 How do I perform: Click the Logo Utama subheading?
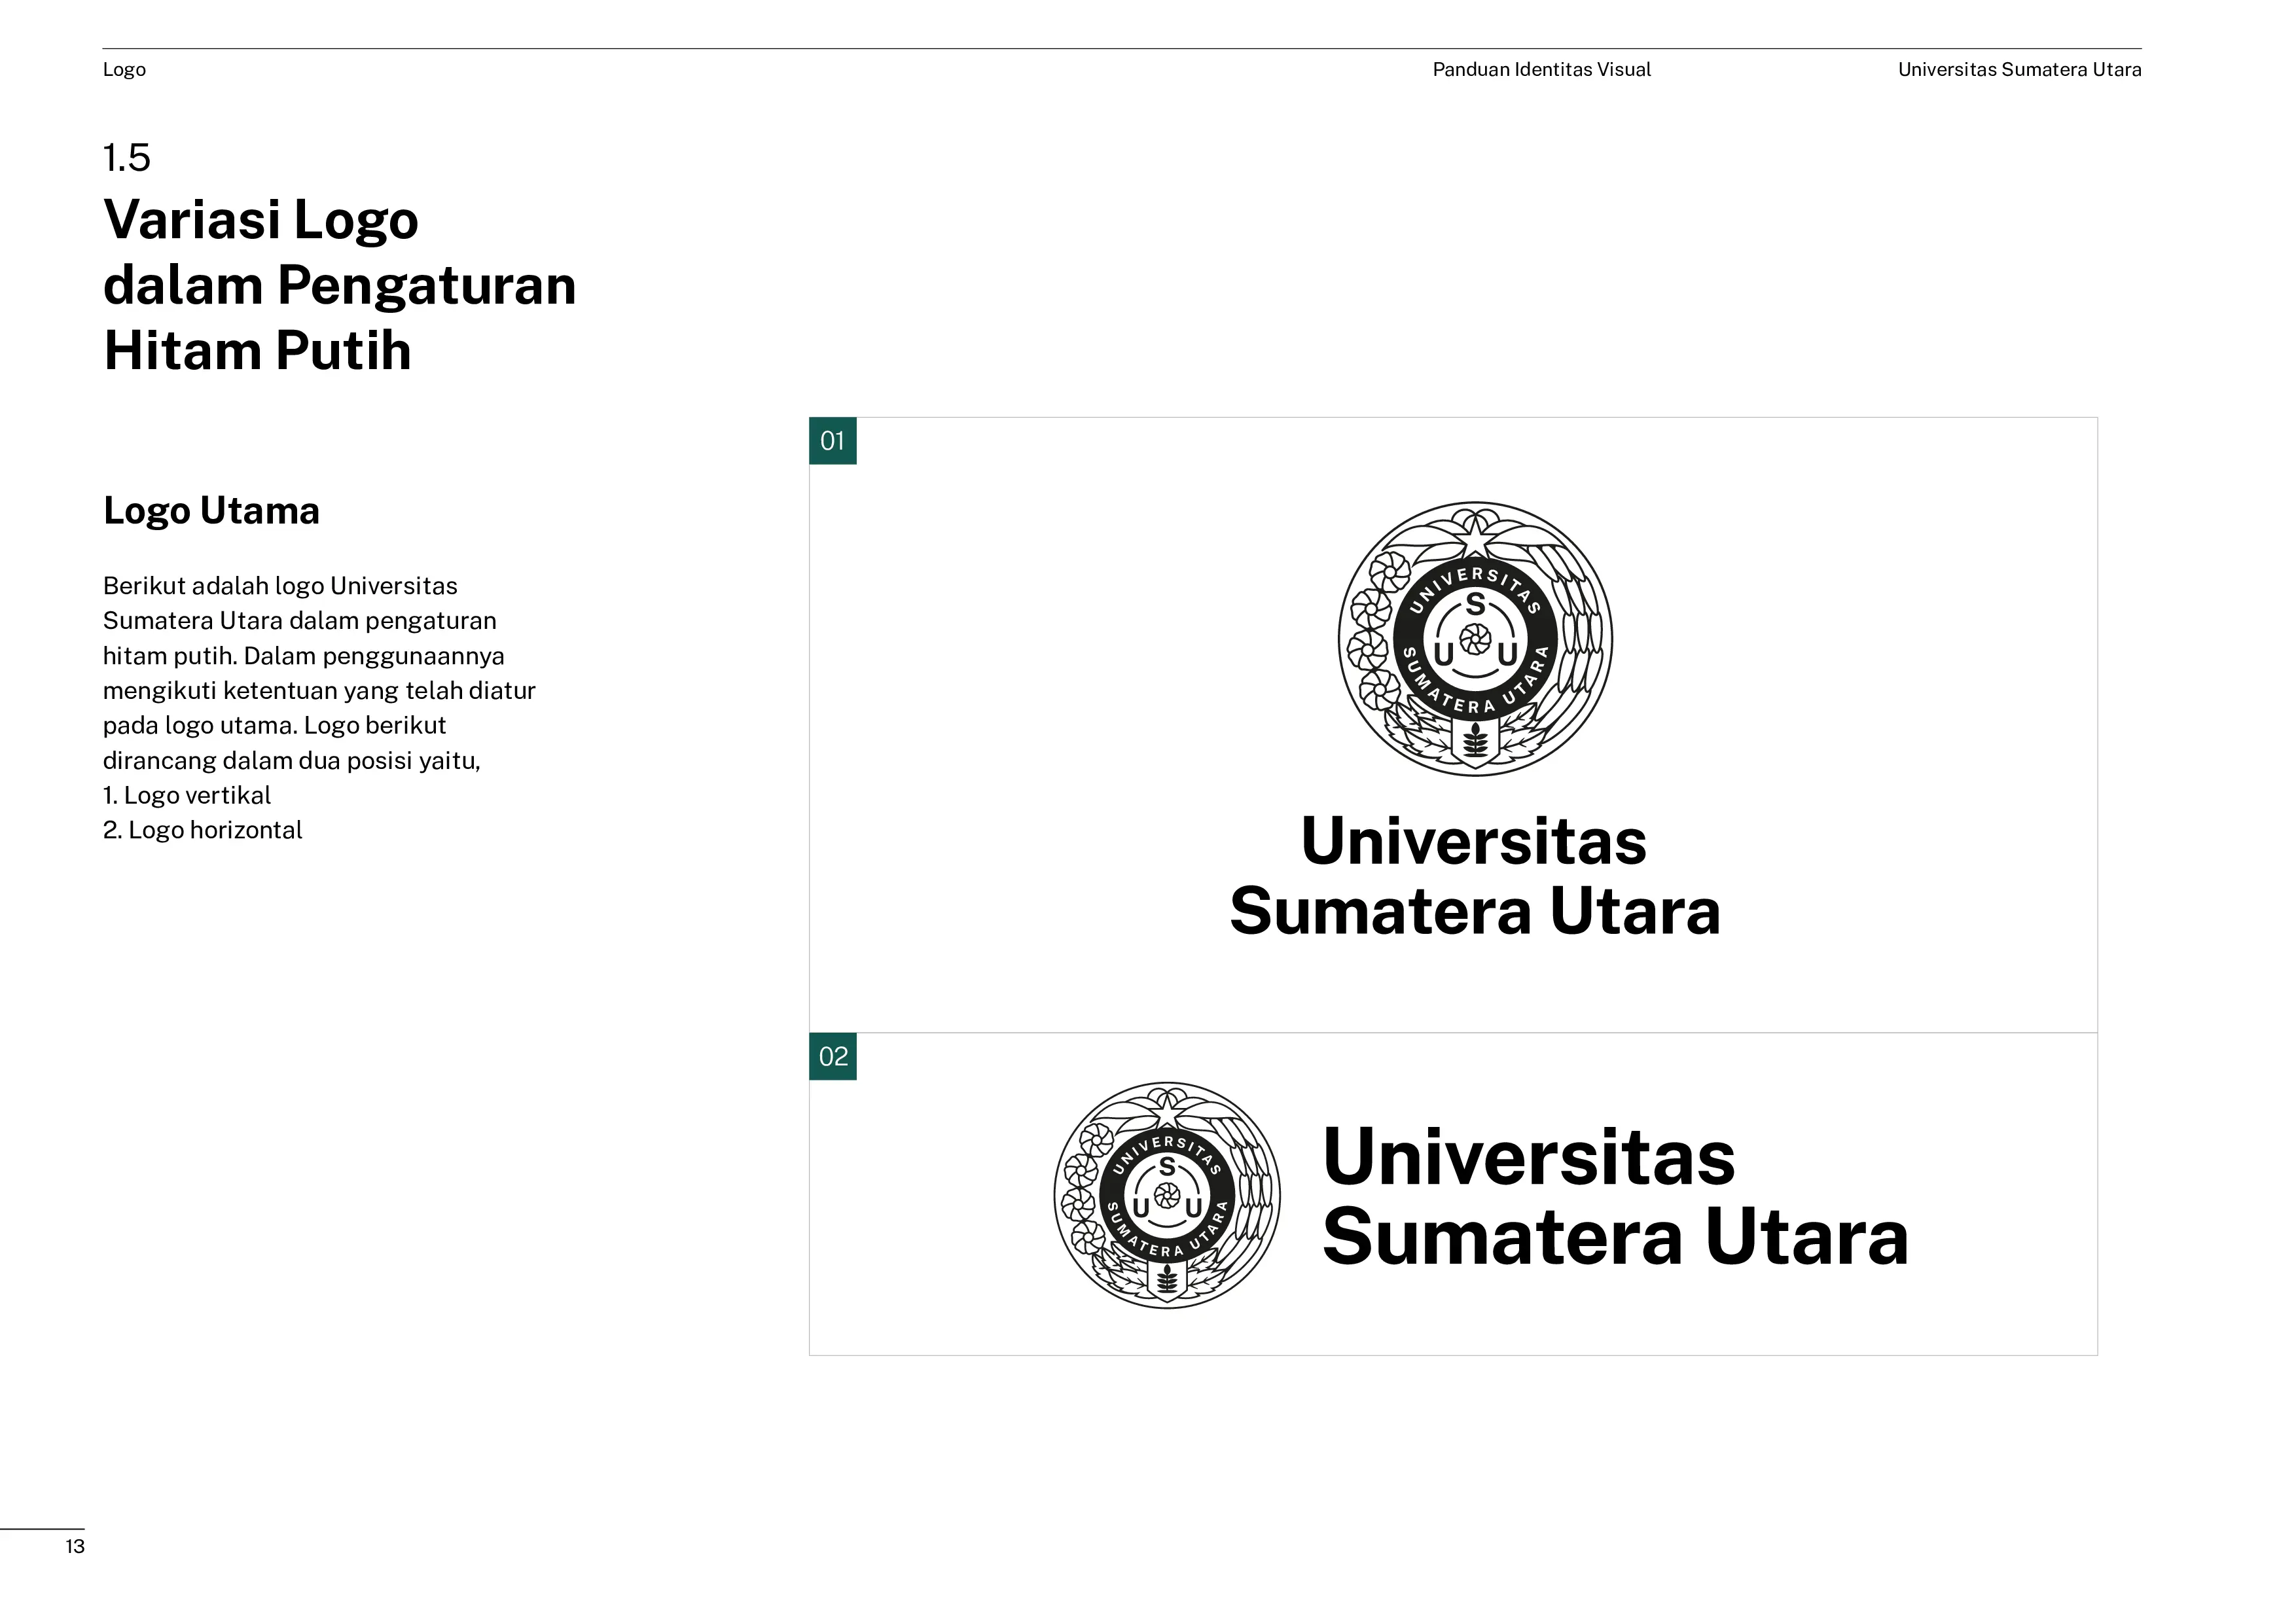(211, 510)
